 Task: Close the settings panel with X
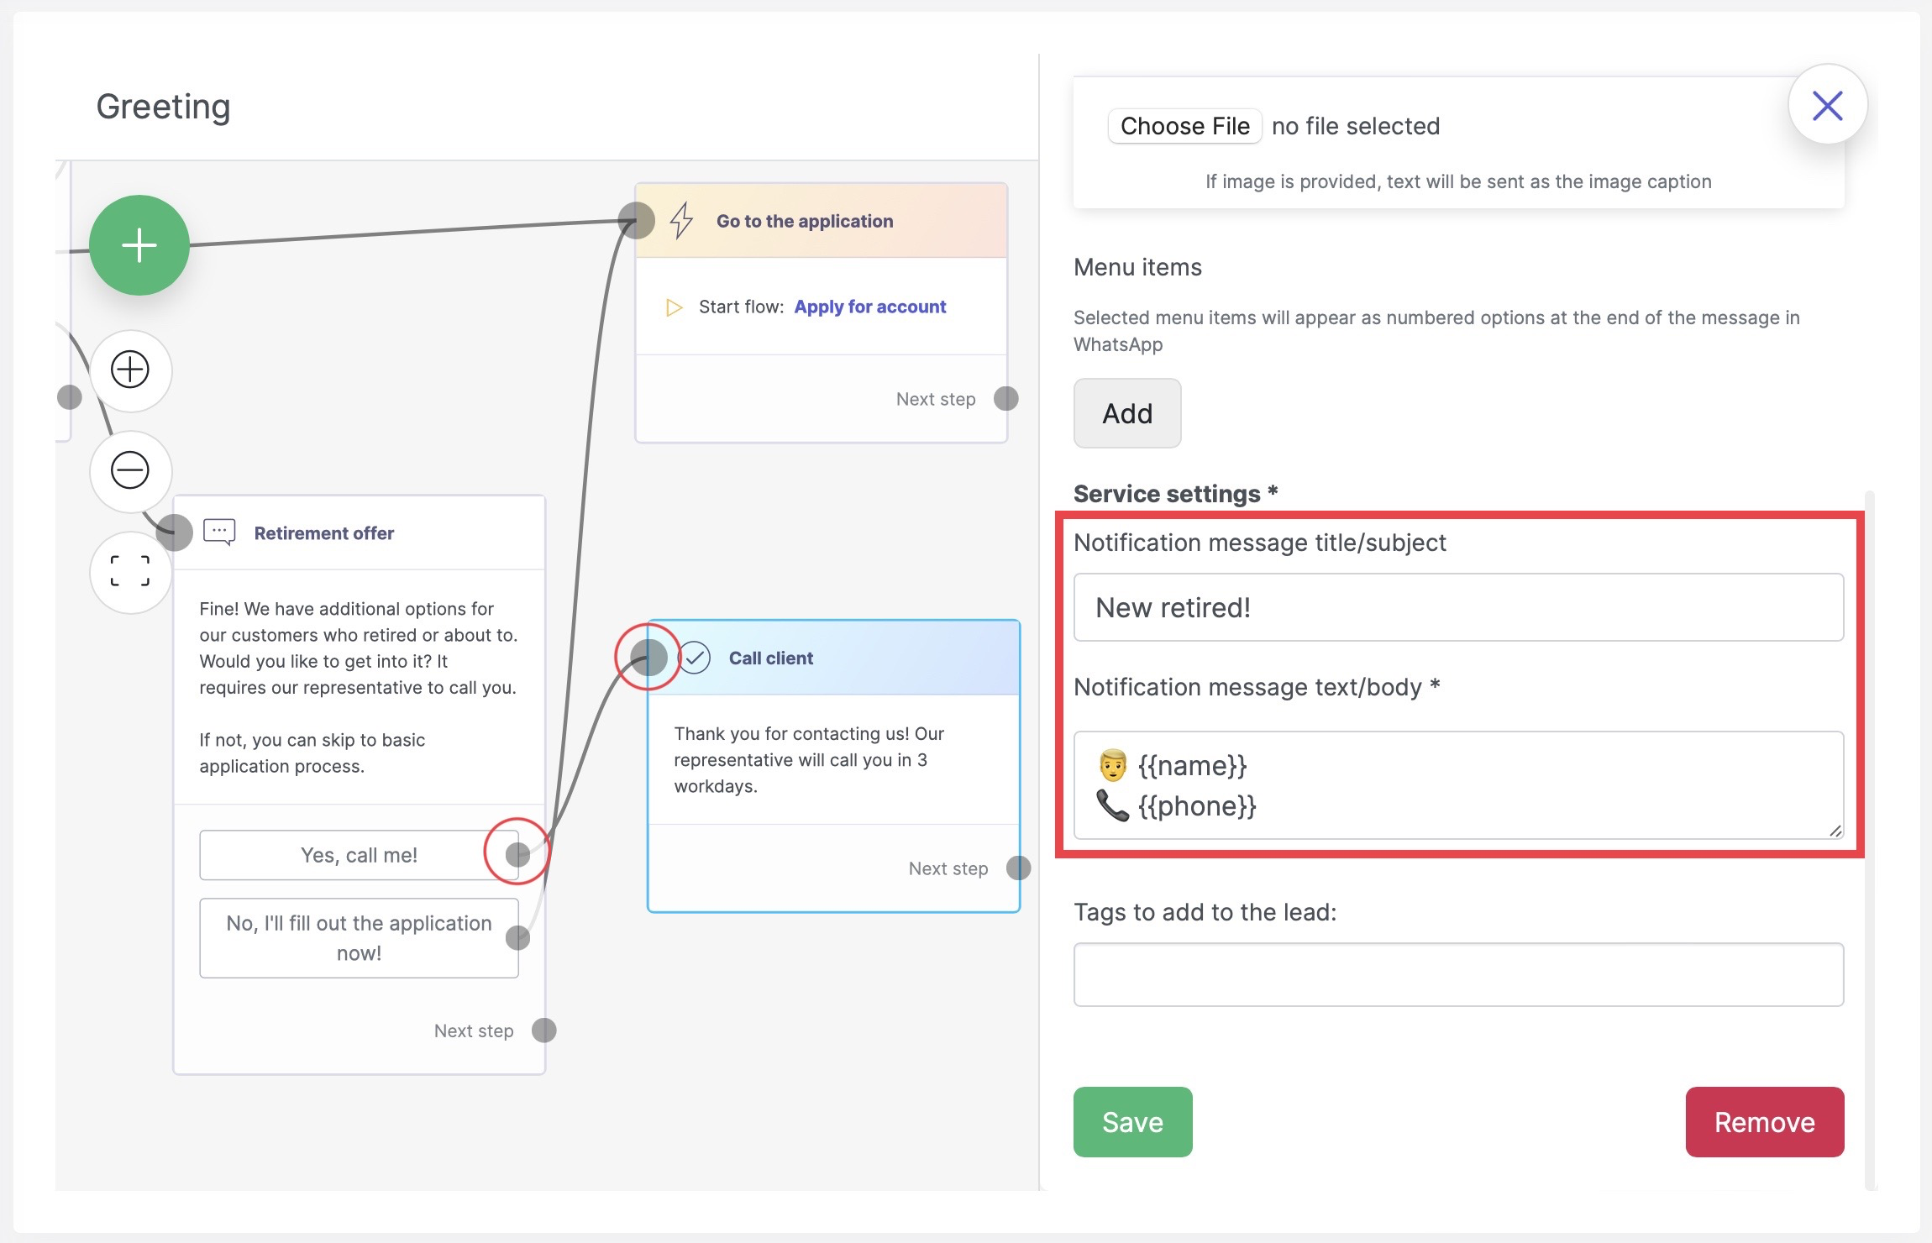click(1827, 106)
